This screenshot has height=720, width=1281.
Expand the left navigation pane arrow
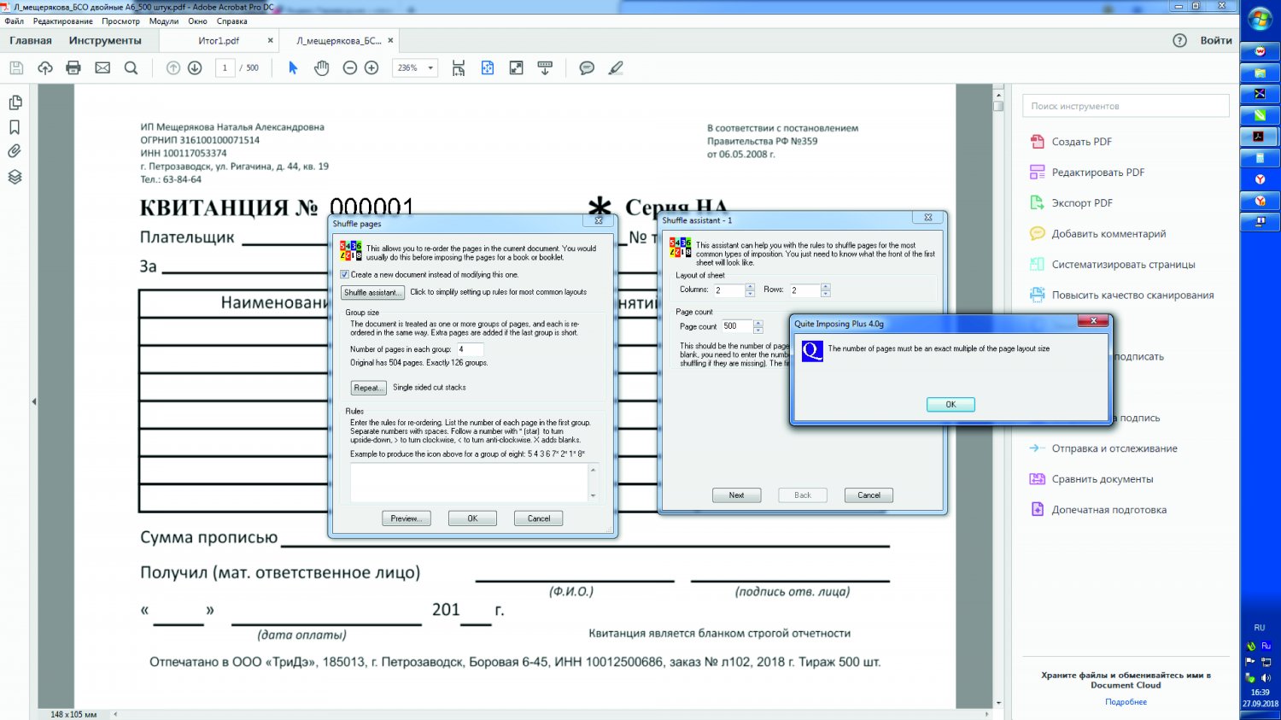[x=33, y=401]
